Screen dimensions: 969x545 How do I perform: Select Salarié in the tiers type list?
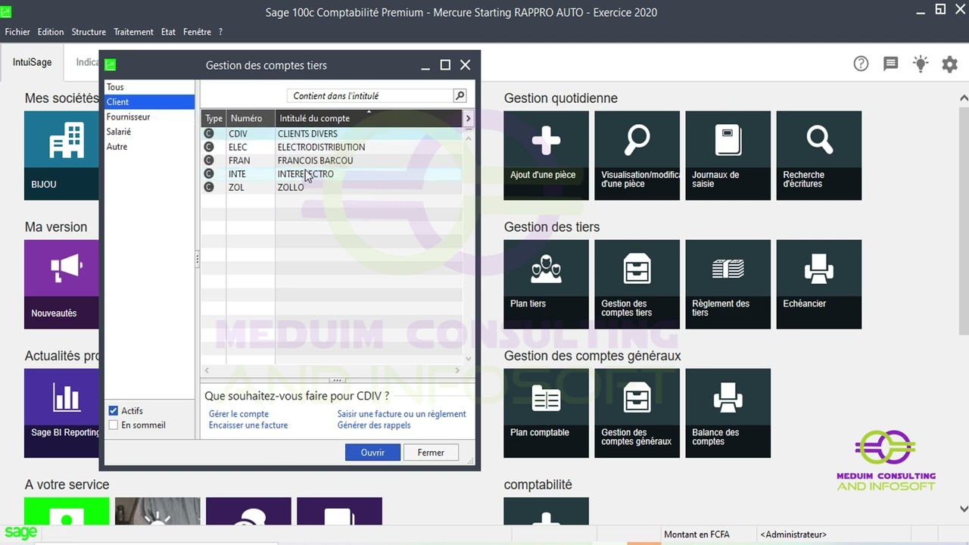[x=149, y=132]
